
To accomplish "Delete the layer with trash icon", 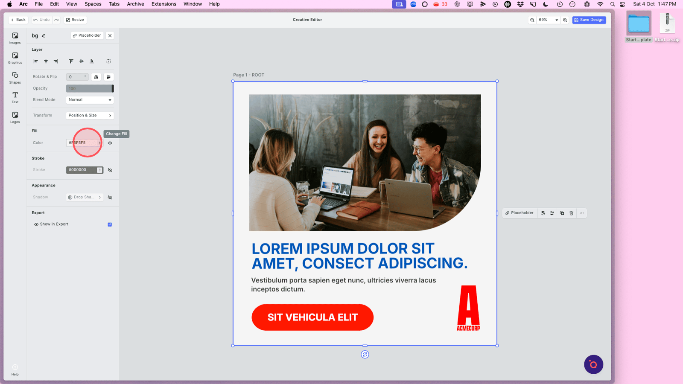I will [x=571, y=213].
